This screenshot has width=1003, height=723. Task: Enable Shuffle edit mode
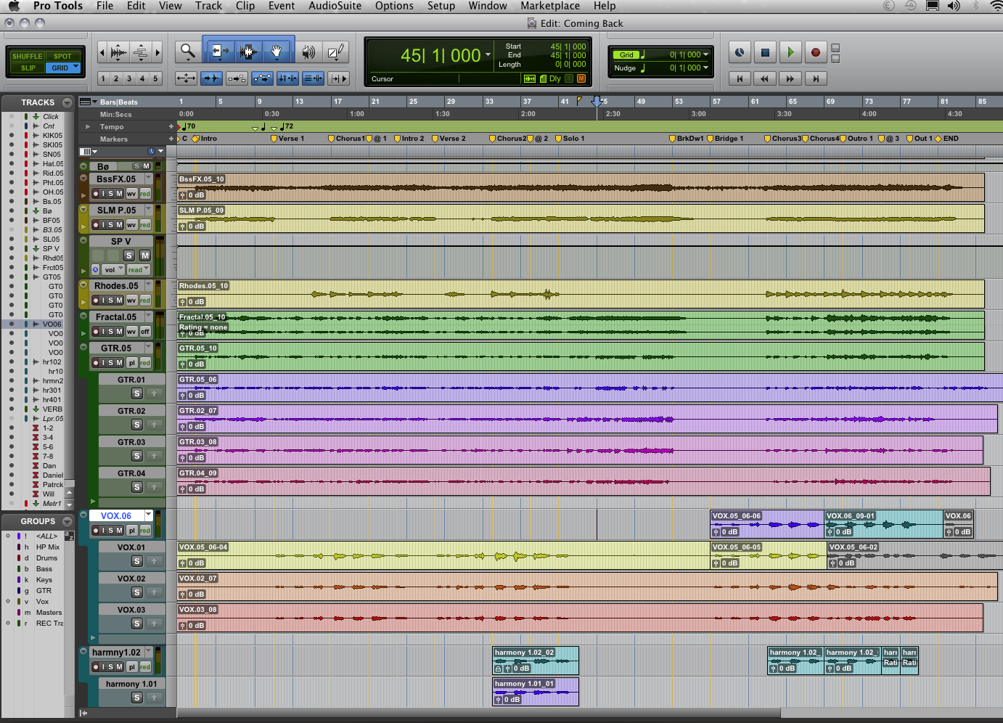tap(27, 56)
